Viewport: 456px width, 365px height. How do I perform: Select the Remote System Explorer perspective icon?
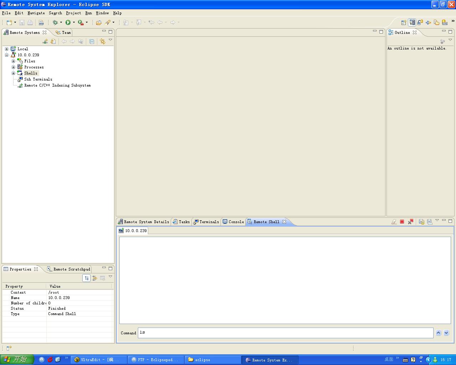[x=412, y=22]
